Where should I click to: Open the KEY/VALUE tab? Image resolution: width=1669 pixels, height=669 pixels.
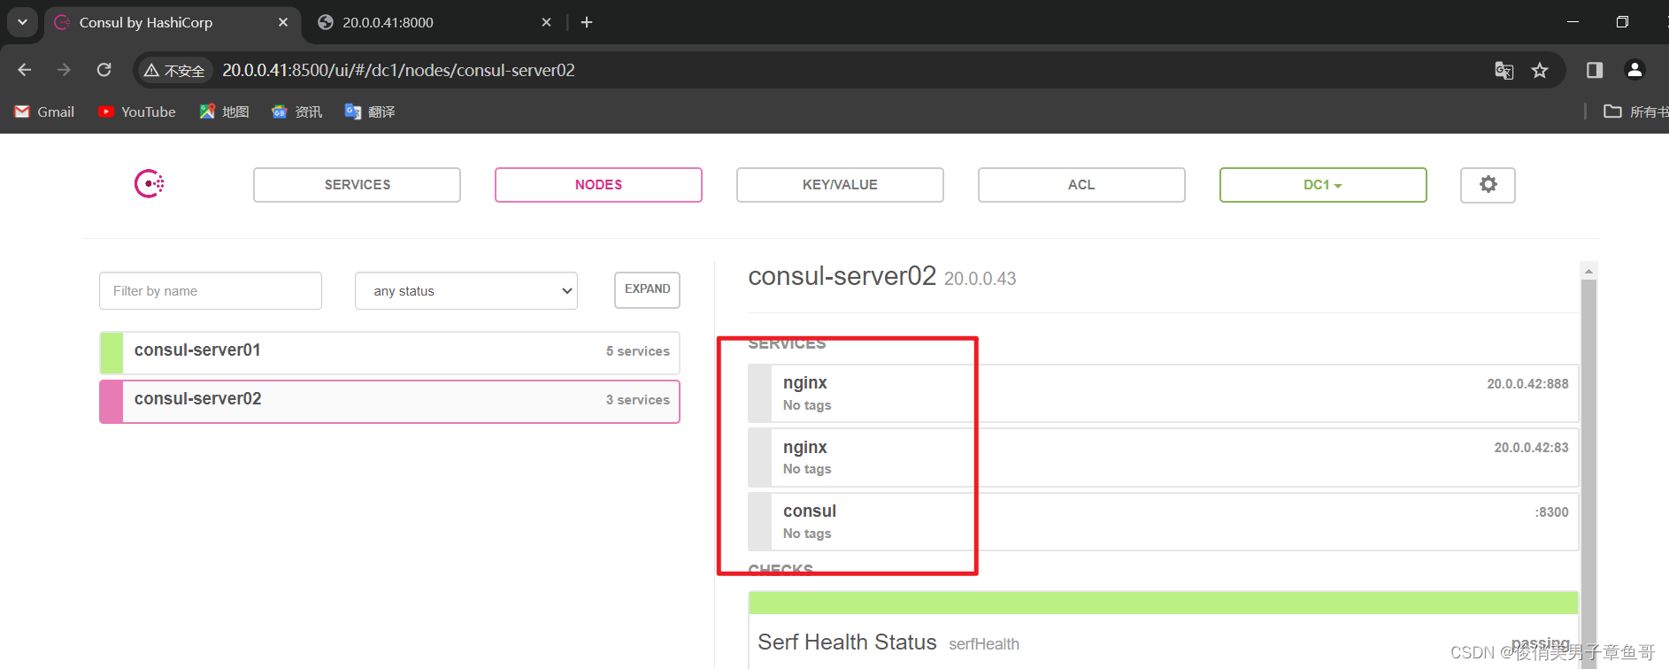pyautogui.click(x=840, y=185)
